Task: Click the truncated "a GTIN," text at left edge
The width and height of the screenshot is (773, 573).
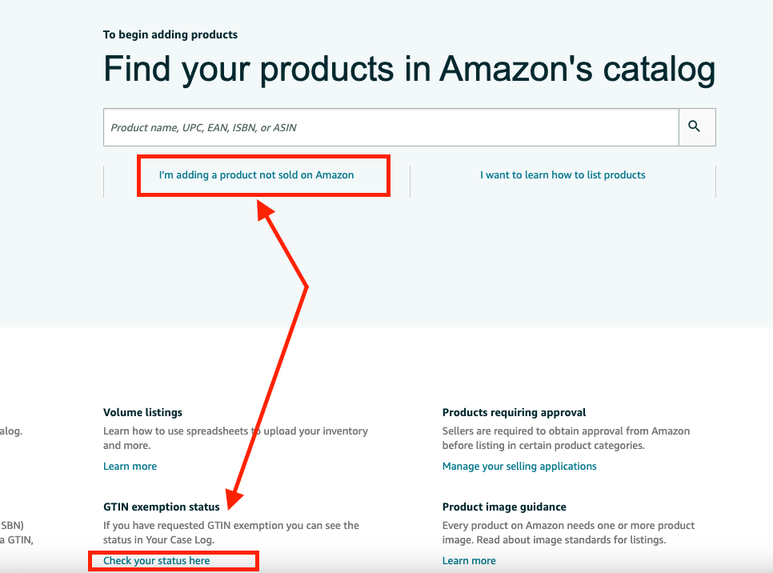Action: tap(11, 541)
